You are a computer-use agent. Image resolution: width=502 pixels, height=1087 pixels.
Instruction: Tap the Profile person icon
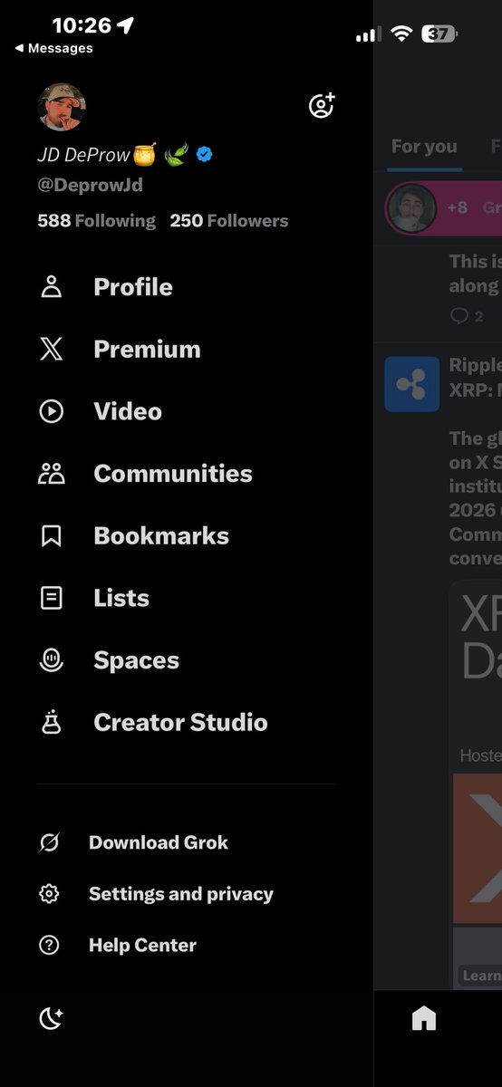(x=52, y=287)
